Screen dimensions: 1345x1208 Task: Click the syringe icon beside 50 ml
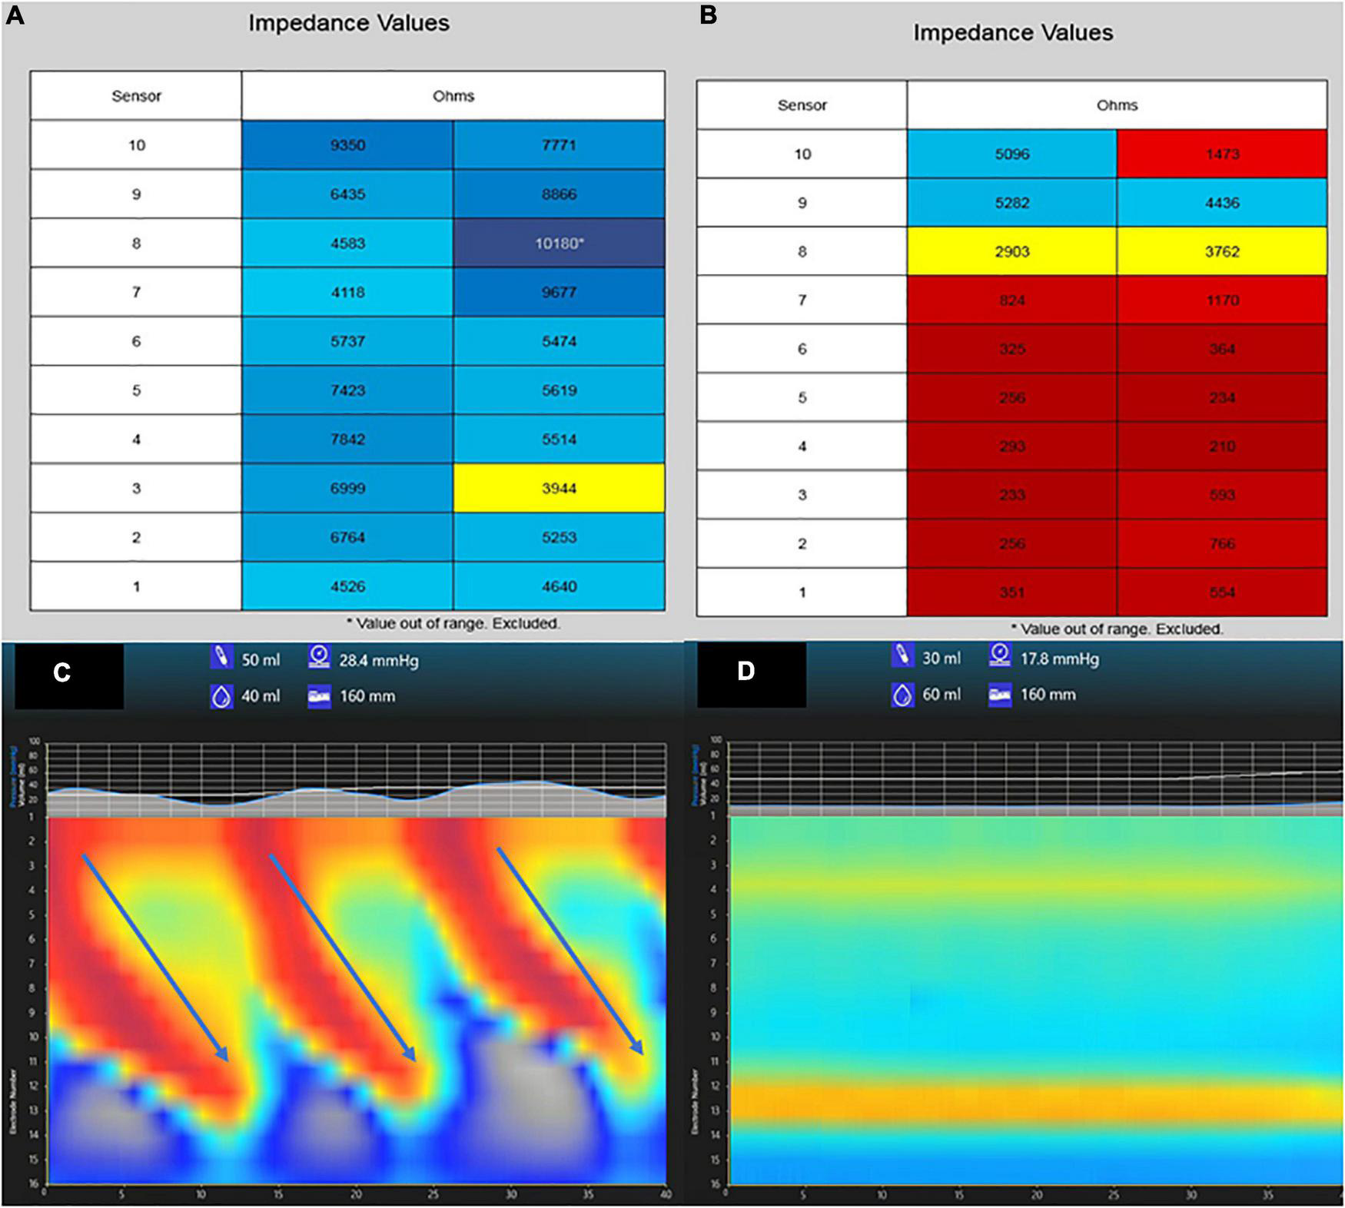pyautogui.click(x=221, y=659)
